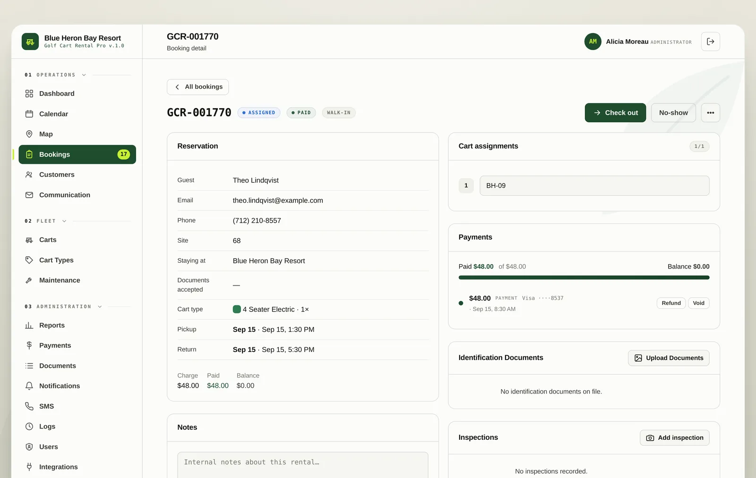Refund the $48.00 Visa payment
Viewport: 756px width, 478px height.
point(671,303)
